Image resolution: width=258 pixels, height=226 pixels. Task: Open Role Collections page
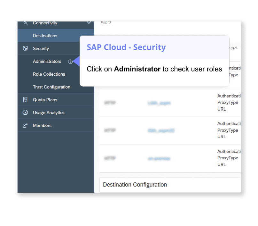(x=49, y=74)
